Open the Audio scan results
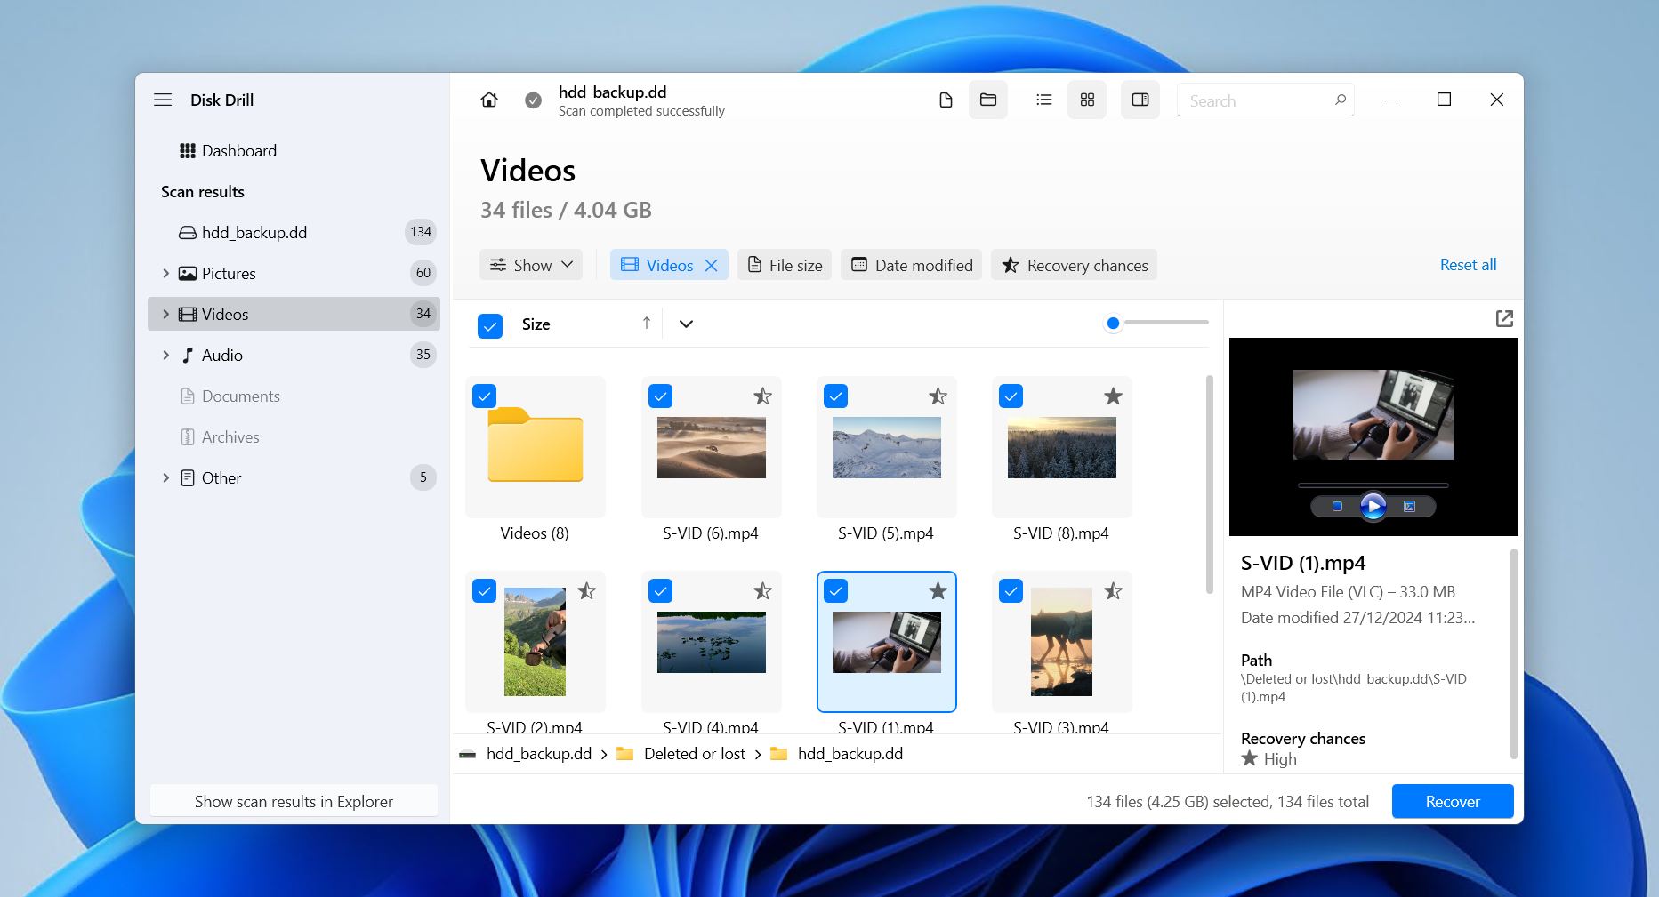Image resolution: width=1659 pixels, height=897 pixels. [222, 355]
